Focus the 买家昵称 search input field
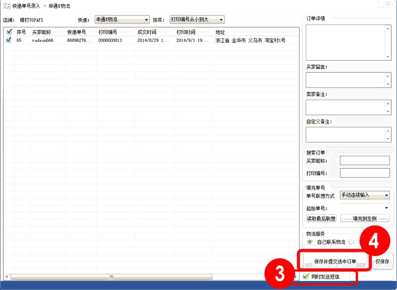The image size is (397, 290). pos(365,160)
